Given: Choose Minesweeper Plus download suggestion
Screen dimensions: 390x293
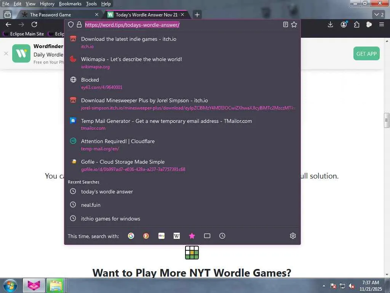Looking at the screenshot, I should click(182, 104).
